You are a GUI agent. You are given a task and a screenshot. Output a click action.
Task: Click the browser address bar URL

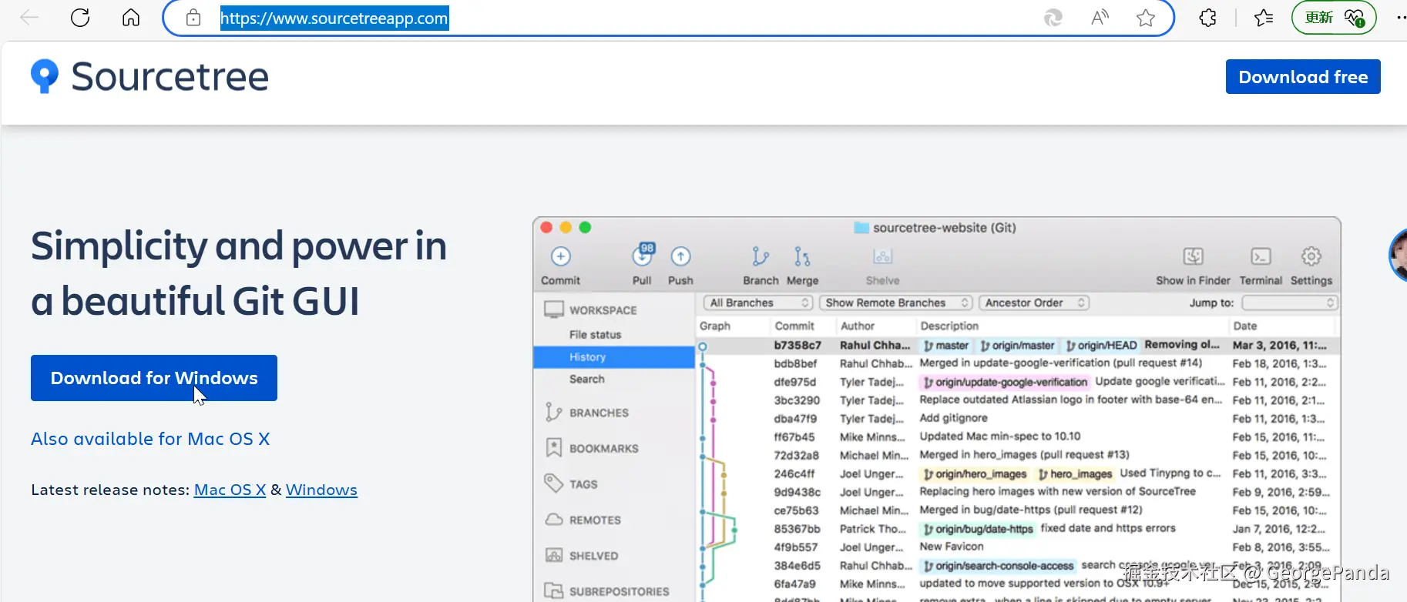pyautogui.click(x=334, y=18)
